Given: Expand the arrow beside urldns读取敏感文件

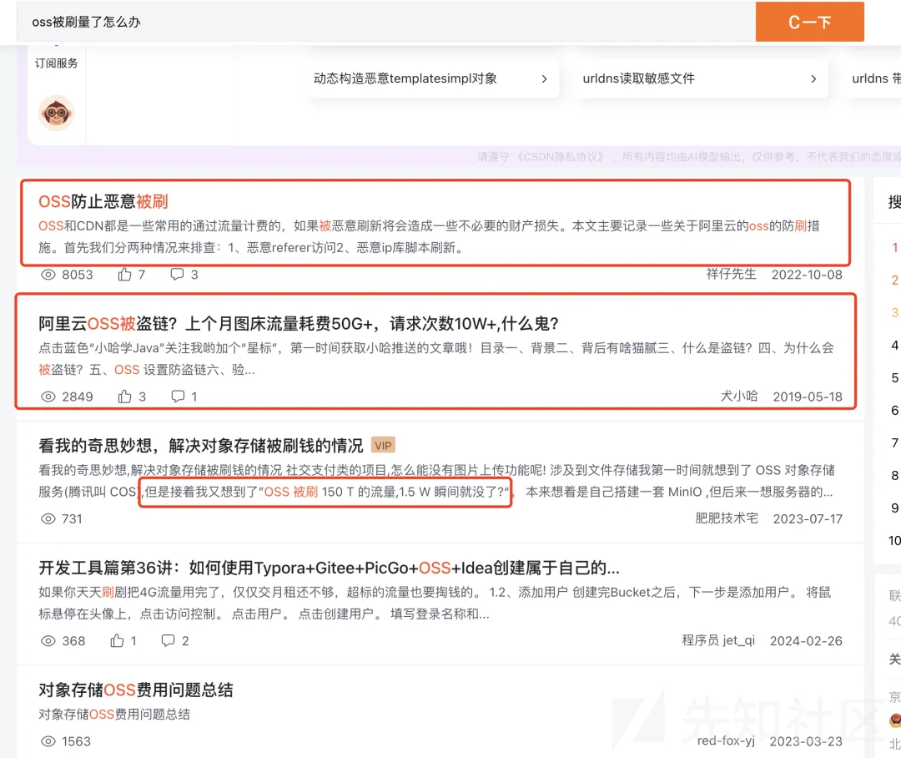Looking at the screenshot, I should [813, 78].
